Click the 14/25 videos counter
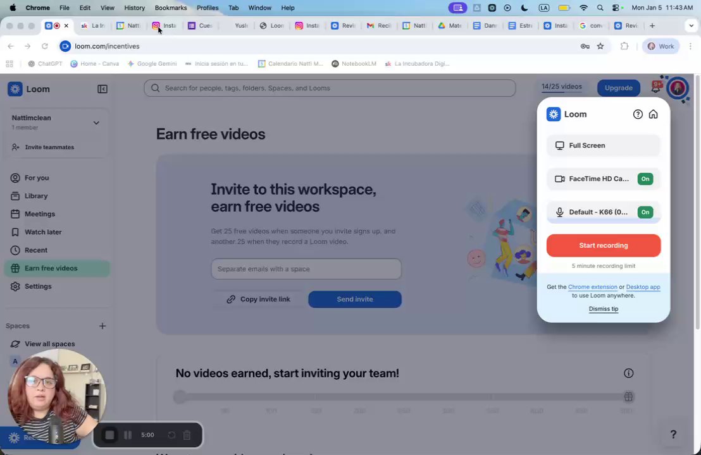 pyautogui.click(x=562, y=87)
